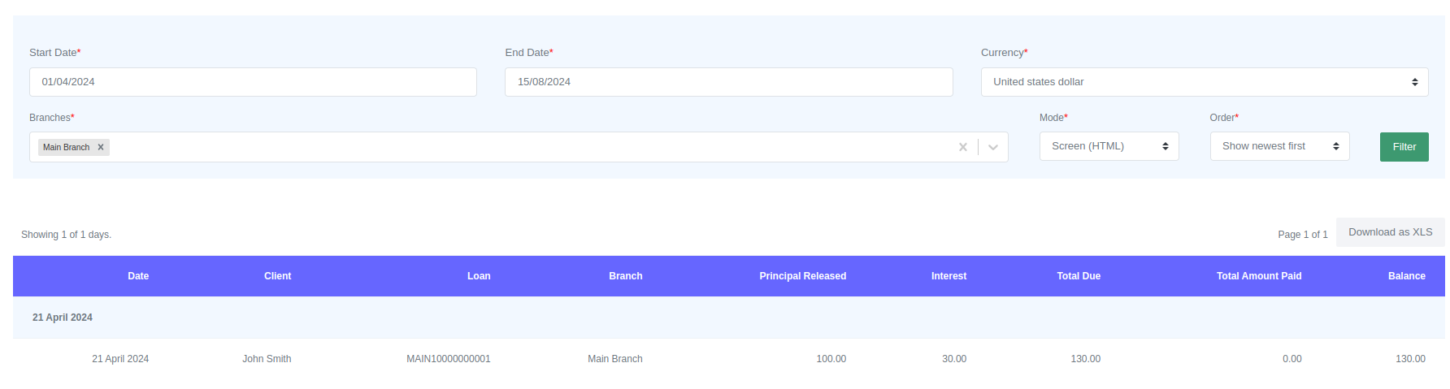
Task: Click inside the Branches multi-select field
Action: coord(528,148)
